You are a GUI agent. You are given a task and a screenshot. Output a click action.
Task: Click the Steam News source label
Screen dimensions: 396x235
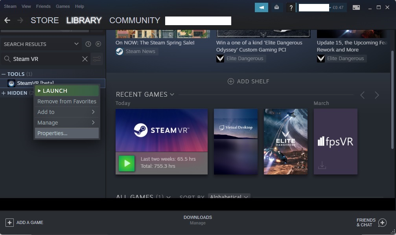(140, 51)
